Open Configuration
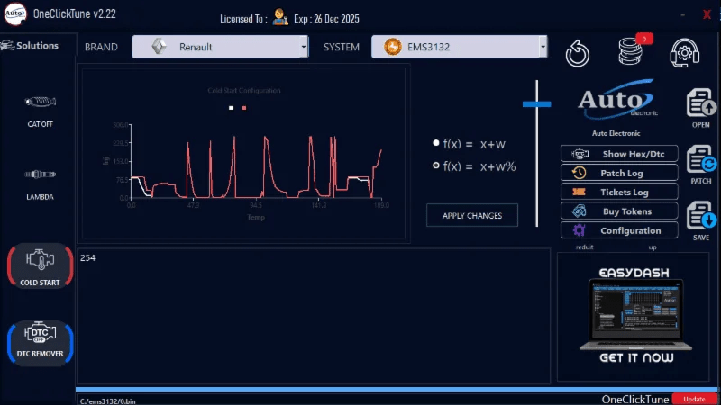This screenshot has width=721, height=405. 619,230
